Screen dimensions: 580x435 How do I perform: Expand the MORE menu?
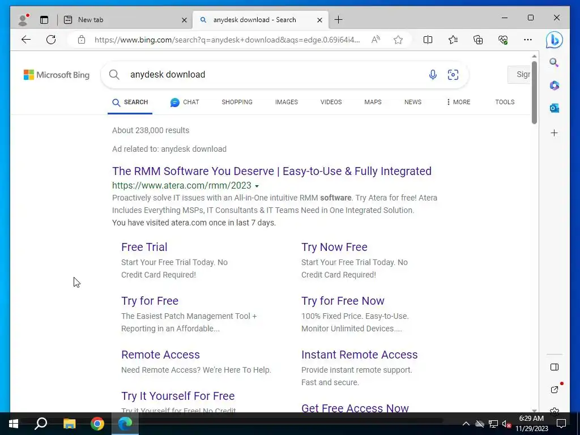(458, 102)
